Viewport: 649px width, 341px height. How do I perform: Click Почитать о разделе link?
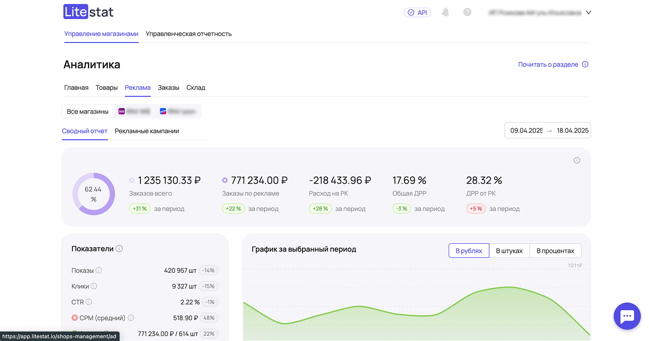pyautogui.click(x=548, y=65)
